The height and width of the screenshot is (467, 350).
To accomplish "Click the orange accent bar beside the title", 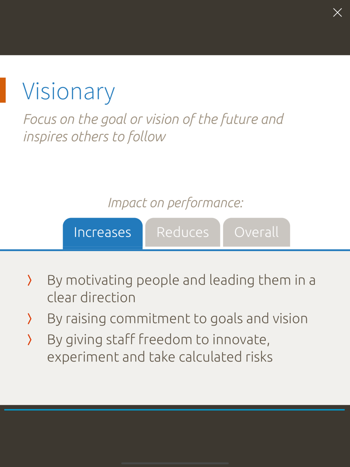I will click(x=3, y=90).
